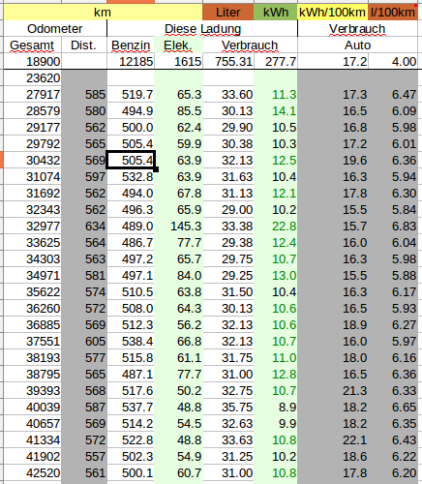This screenshot has width=422, height=484.
Task: Click the cell showing 4.00
Action: pos(393,61)
